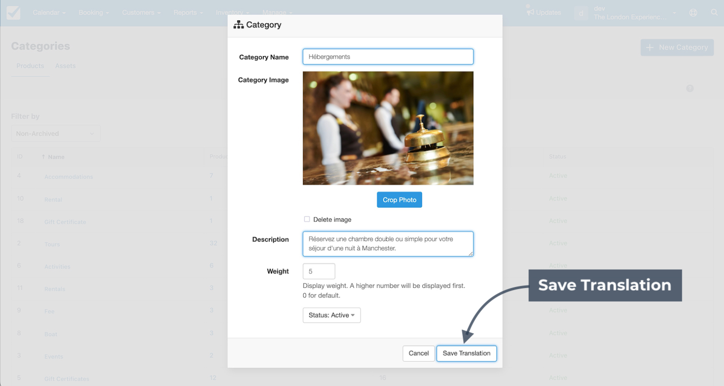Open the Non-Archived filter dropdown
724x386 pixels.
(55, 134)
